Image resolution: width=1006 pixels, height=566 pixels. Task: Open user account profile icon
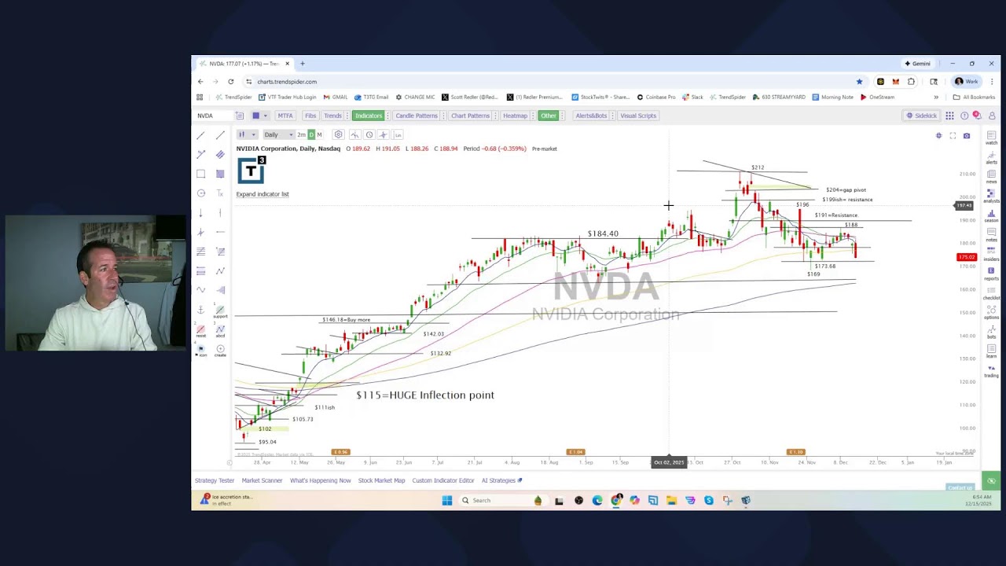point(991,116)
